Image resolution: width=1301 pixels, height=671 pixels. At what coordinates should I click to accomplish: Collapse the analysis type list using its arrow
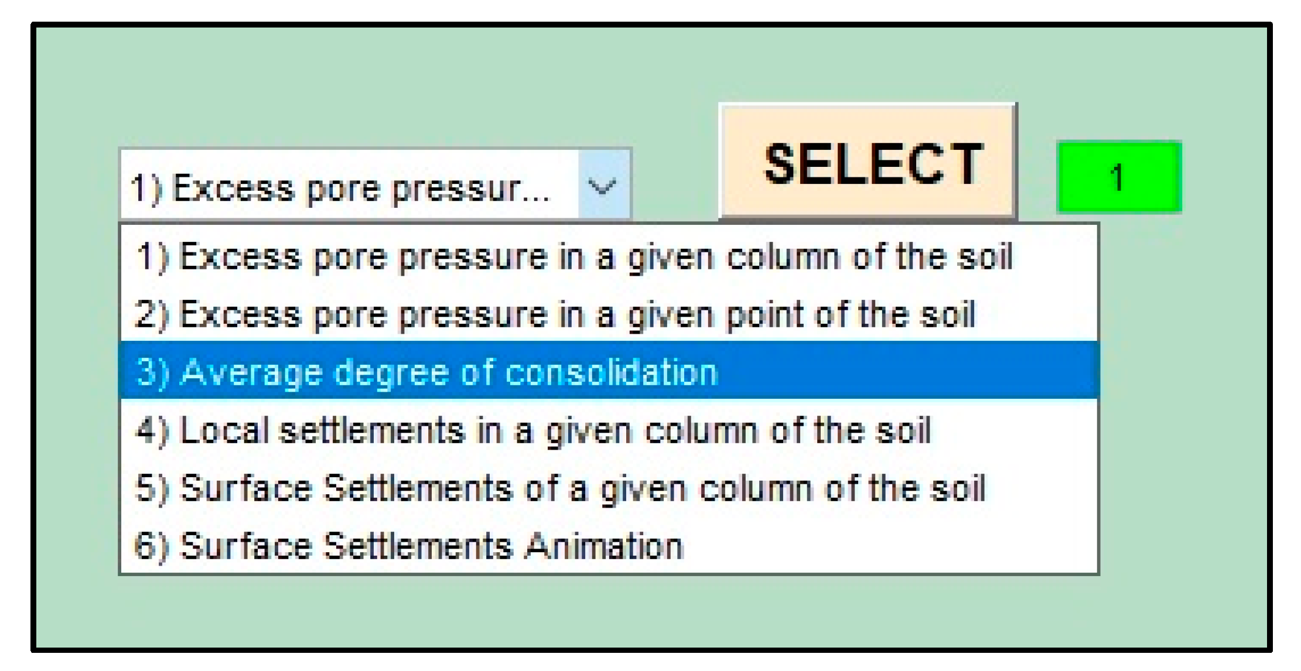[x=603, y=186]
